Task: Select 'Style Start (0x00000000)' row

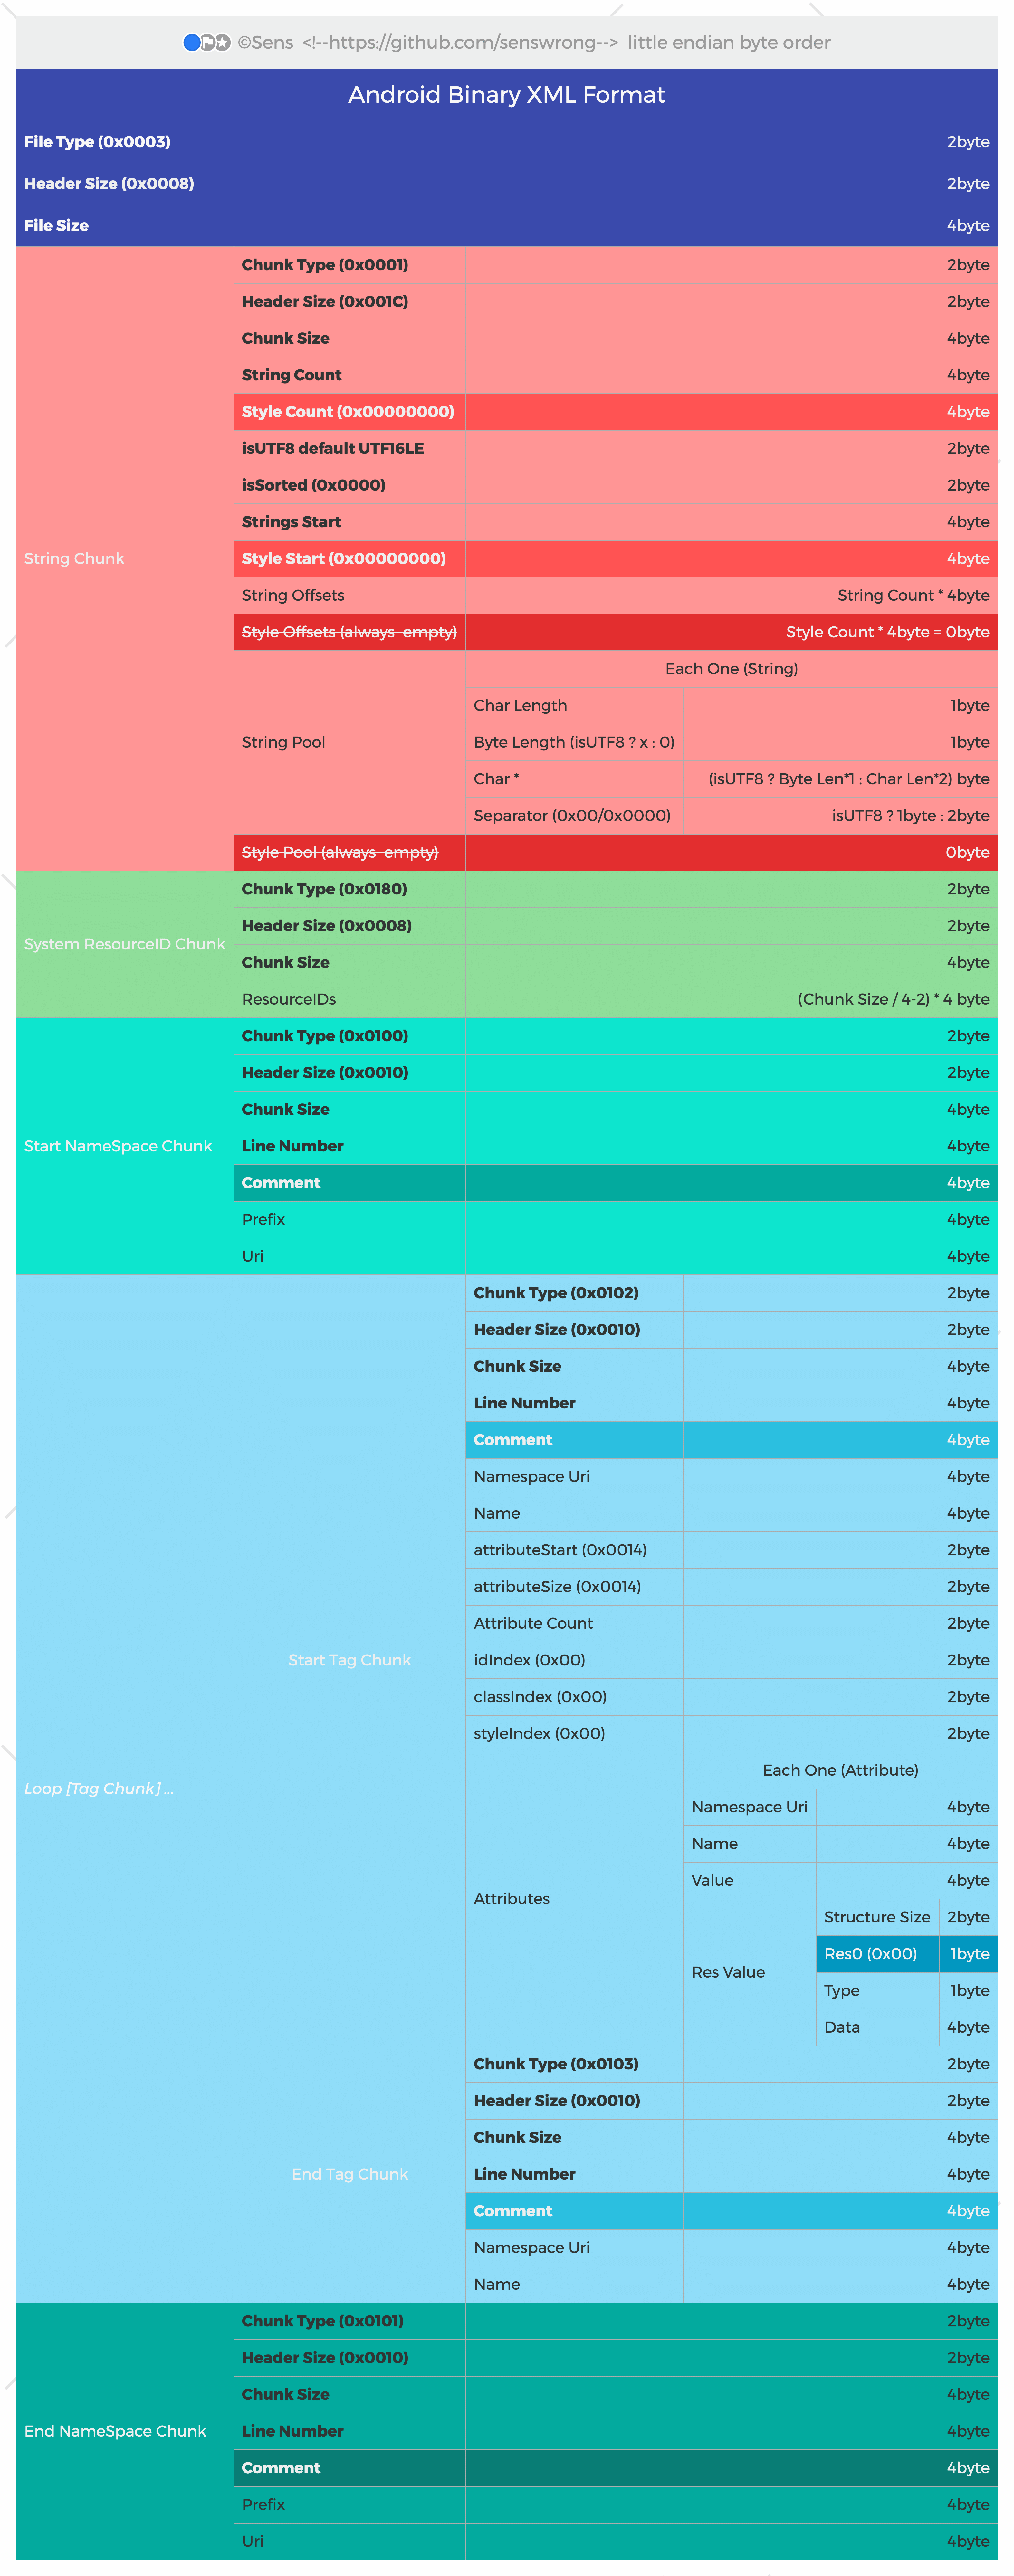Action: (616, 559)
